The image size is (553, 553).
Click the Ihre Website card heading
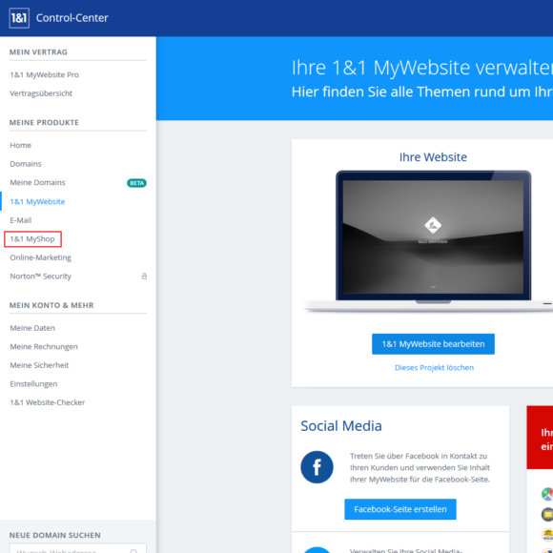(433, 157)
